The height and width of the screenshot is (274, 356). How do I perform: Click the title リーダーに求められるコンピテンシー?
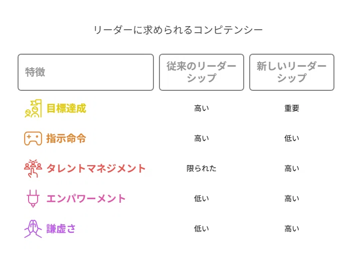pyautogui.click(x=178, y=30)
